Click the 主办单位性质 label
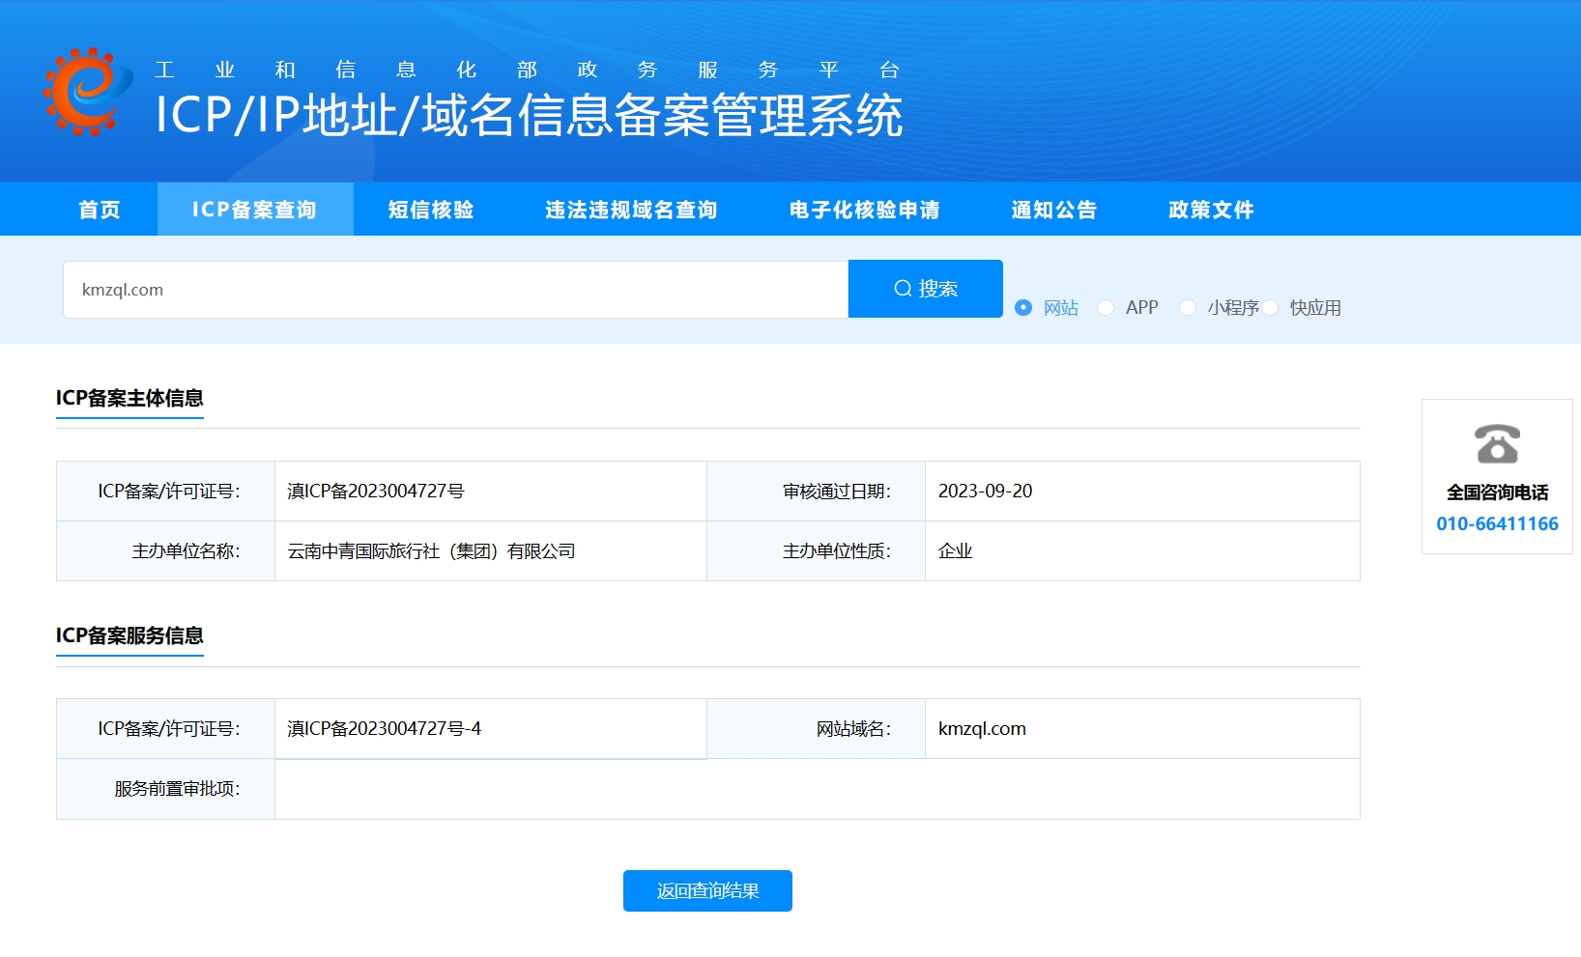Screen dimensions: 1581x957 click(837, 550)
